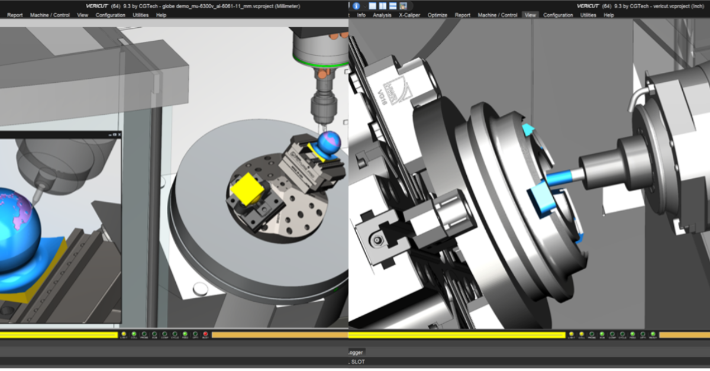
Task: Select the single view layout icon
Action: point(373,5)
